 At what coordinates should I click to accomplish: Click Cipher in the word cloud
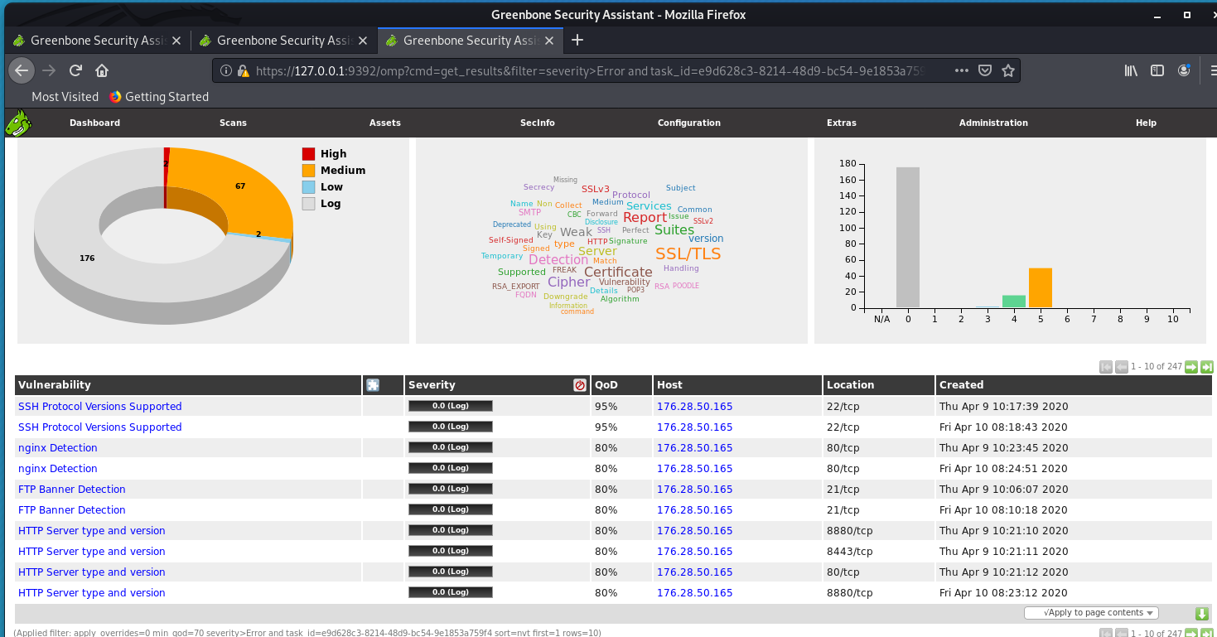[568, 282]
